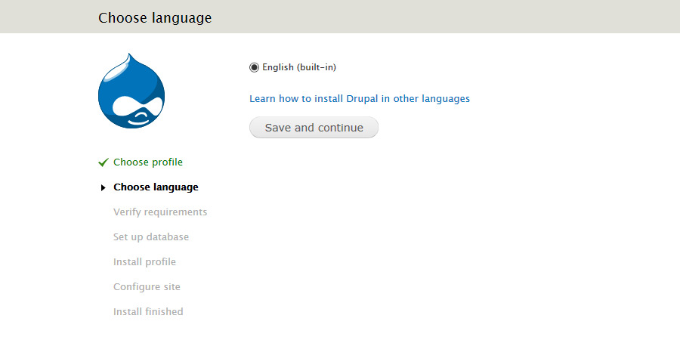The image size is (680, 340).
Task: Click the "(built-in)" part of the language label
Action: coord(317,67)
